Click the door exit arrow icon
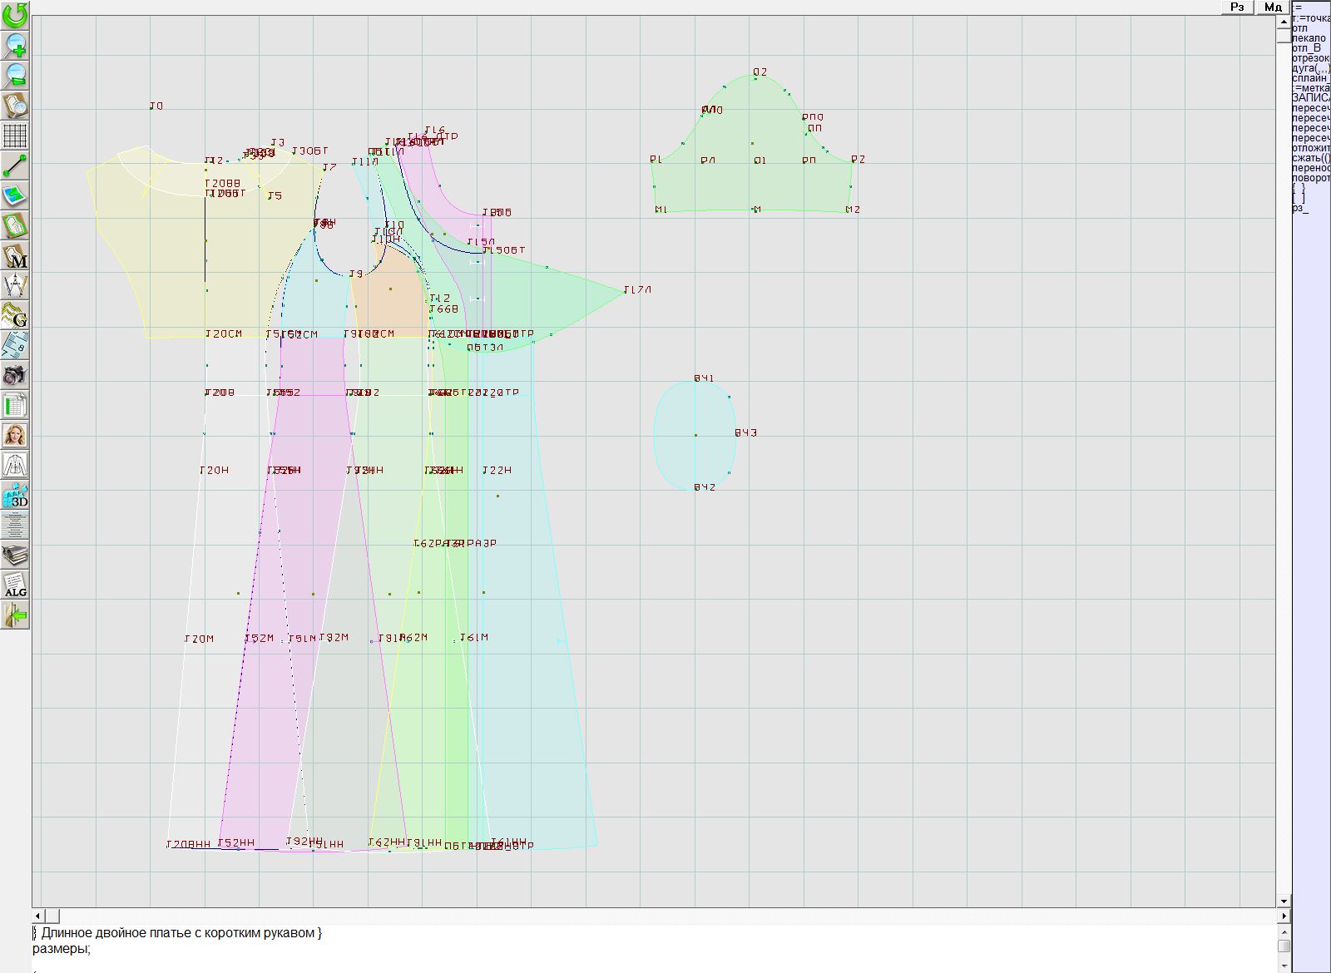Viewport: 1331px width, 973px height. 15,615
